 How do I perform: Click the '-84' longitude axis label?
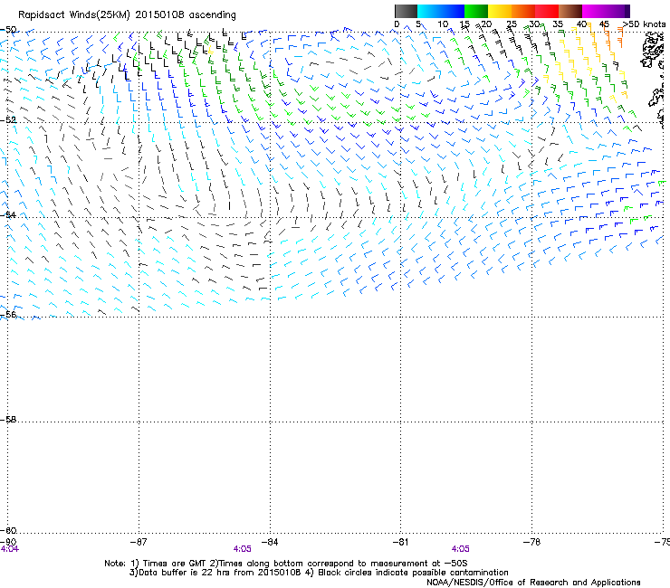(x=270, y=542)
